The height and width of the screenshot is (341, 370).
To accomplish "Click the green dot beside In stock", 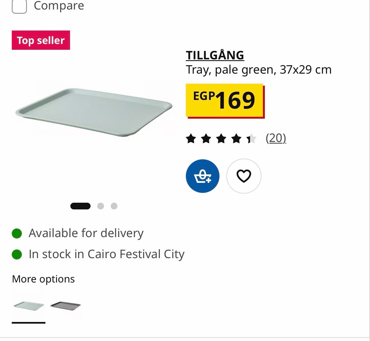I will point(17,254).
